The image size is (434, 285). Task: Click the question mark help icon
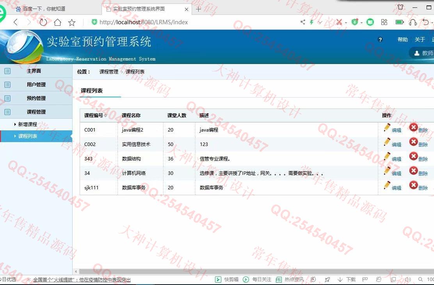[x=380, y=39]
